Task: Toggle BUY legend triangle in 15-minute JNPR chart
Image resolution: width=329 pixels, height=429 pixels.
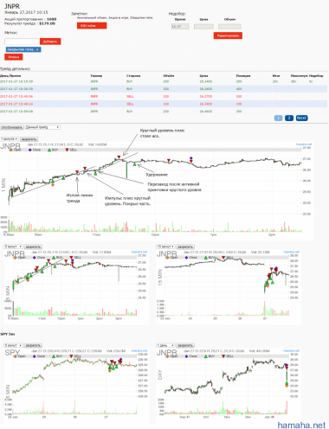Action: click(x=206, y=258)
